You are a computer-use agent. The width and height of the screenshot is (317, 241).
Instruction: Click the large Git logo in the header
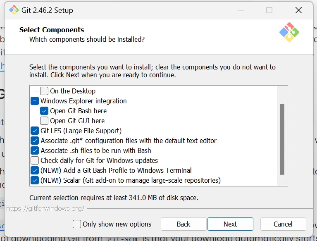coord(289,32)
